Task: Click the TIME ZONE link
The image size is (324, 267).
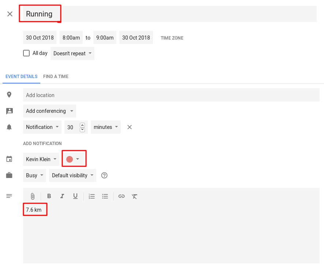Action: tap(172, 38)
